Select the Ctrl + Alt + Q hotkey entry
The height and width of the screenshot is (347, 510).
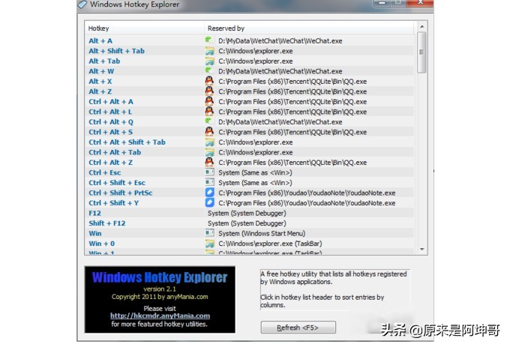pyautogui.click(x=111, y=122)
